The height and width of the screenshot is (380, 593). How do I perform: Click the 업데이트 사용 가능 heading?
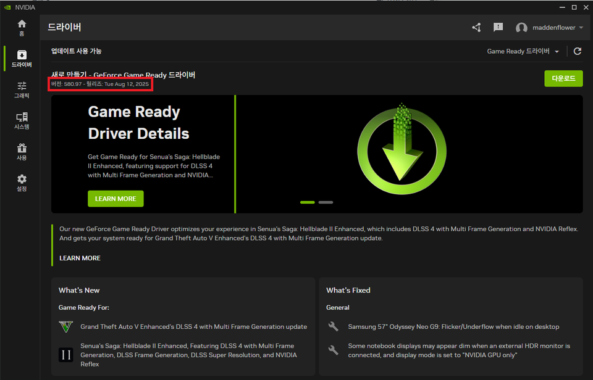coord(77,51)
